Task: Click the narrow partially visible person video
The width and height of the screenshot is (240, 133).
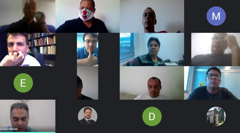Action: click(88, 83)
